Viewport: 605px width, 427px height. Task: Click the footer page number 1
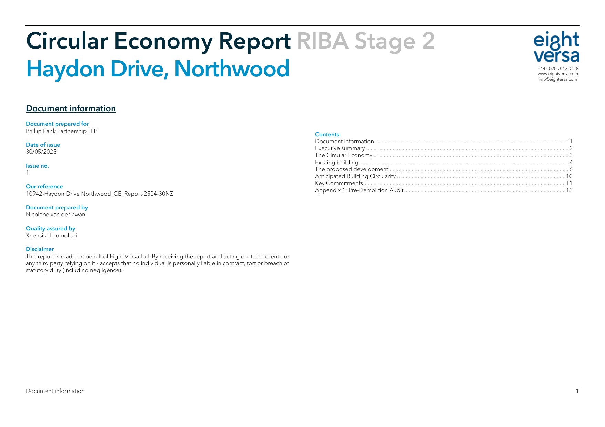[x=577, y=391]
